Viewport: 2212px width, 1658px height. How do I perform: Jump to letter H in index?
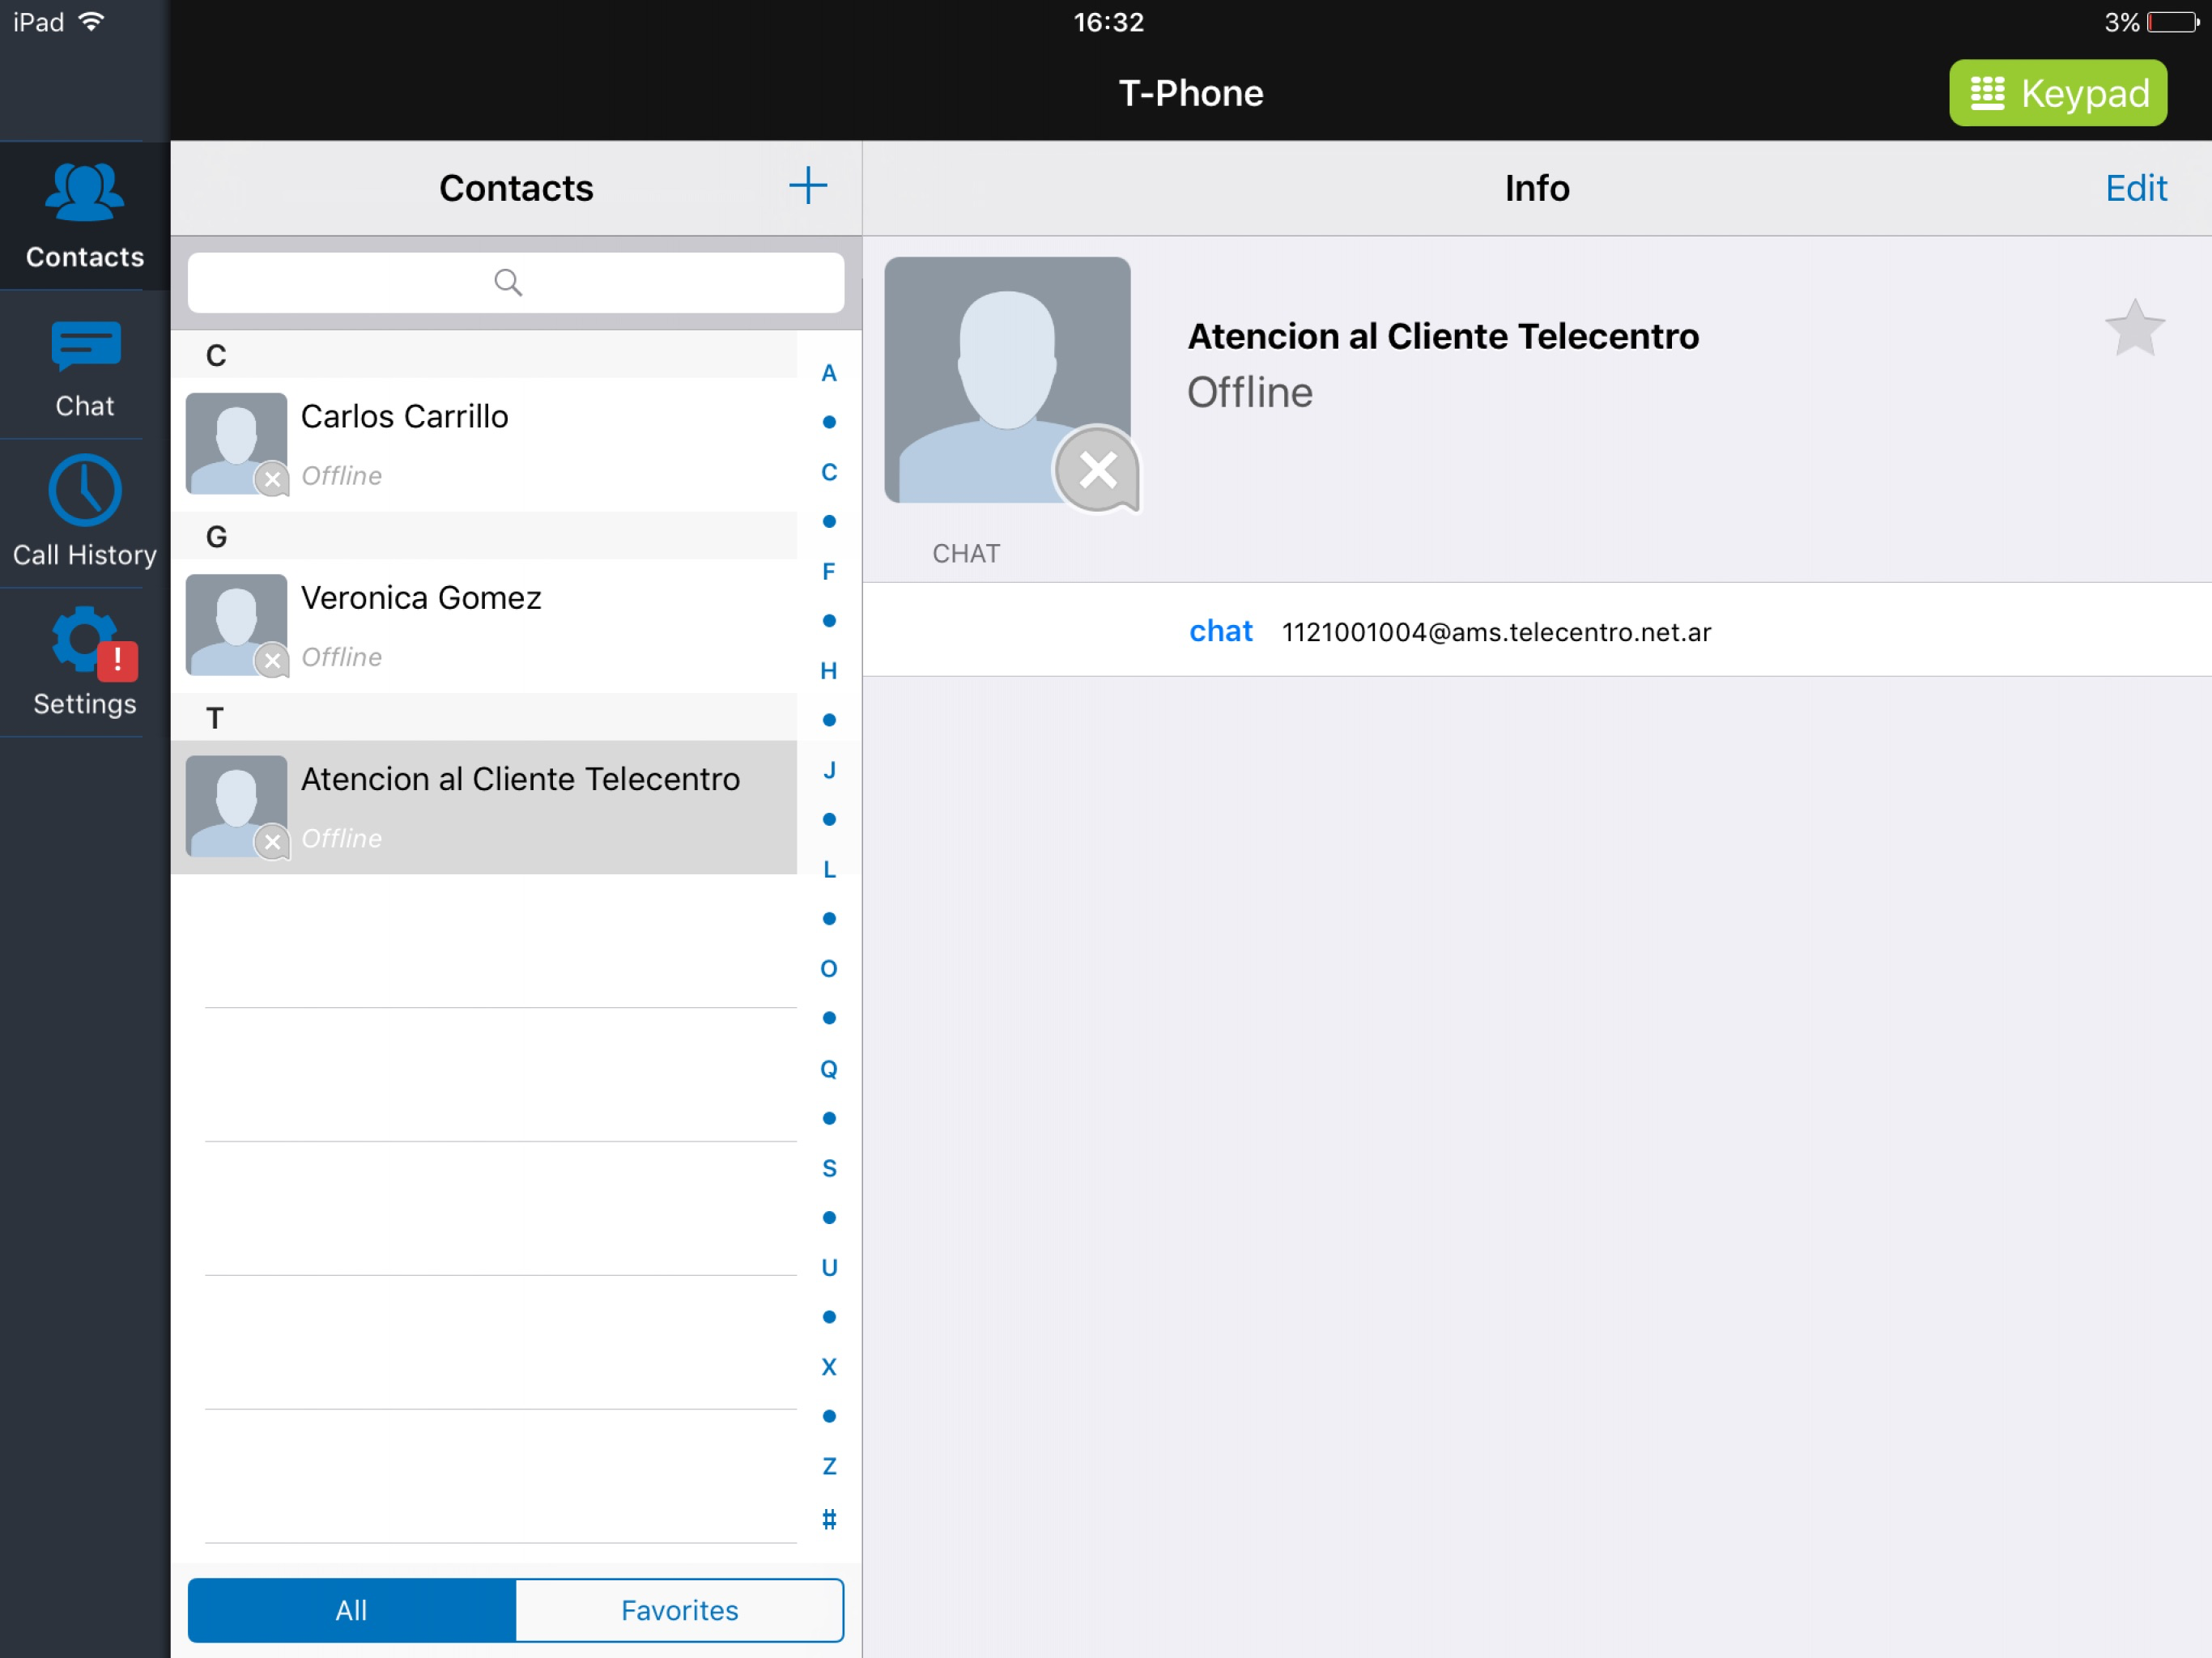pos(829,670)
